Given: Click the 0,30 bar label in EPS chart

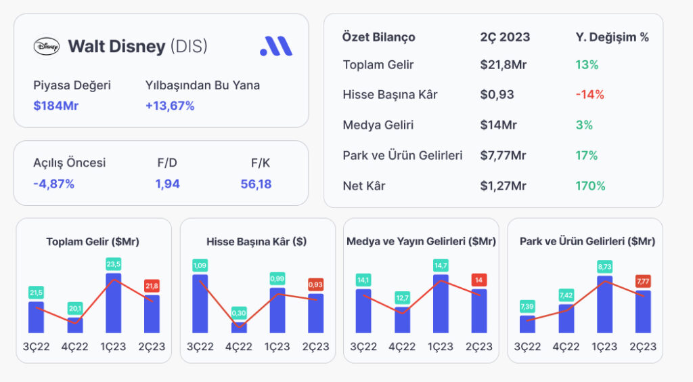Looking at the screenshot, I should (239, 313).
